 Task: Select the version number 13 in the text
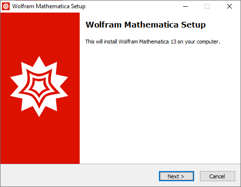pyautogui.click(x=173, y=42)
